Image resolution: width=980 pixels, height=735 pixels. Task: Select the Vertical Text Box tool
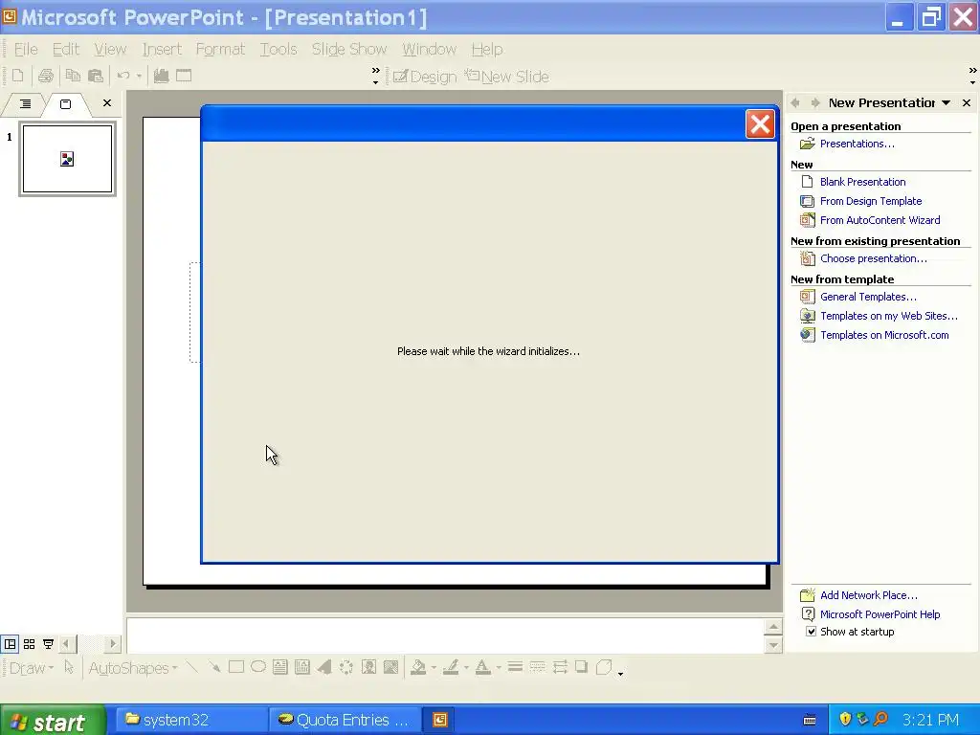pos(302,667)
